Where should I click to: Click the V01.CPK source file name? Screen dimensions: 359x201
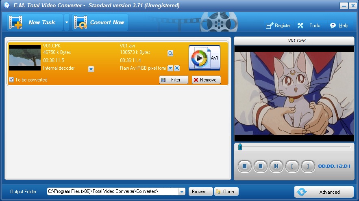point(52,46)
